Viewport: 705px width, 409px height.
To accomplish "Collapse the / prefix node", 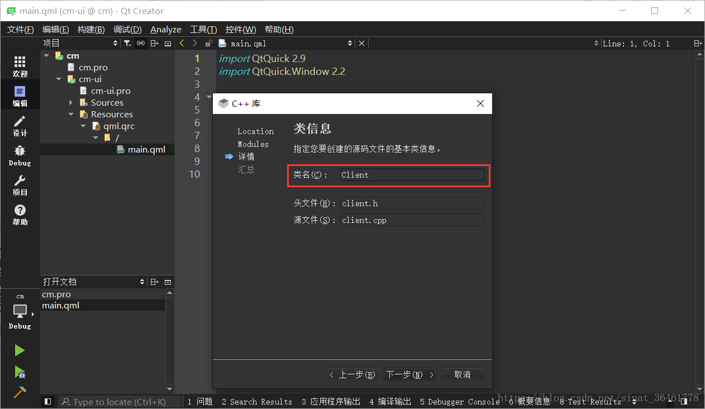I will pos(96,137).
